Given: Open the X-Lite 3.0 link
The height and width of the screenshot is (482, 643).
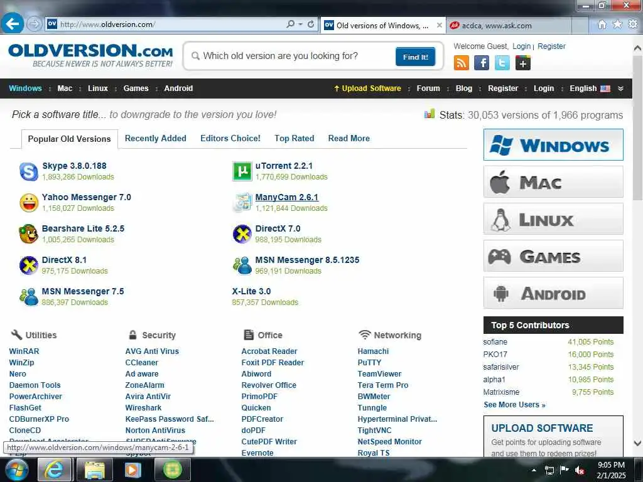Looking at the screenshot, I should coord(251,291).
